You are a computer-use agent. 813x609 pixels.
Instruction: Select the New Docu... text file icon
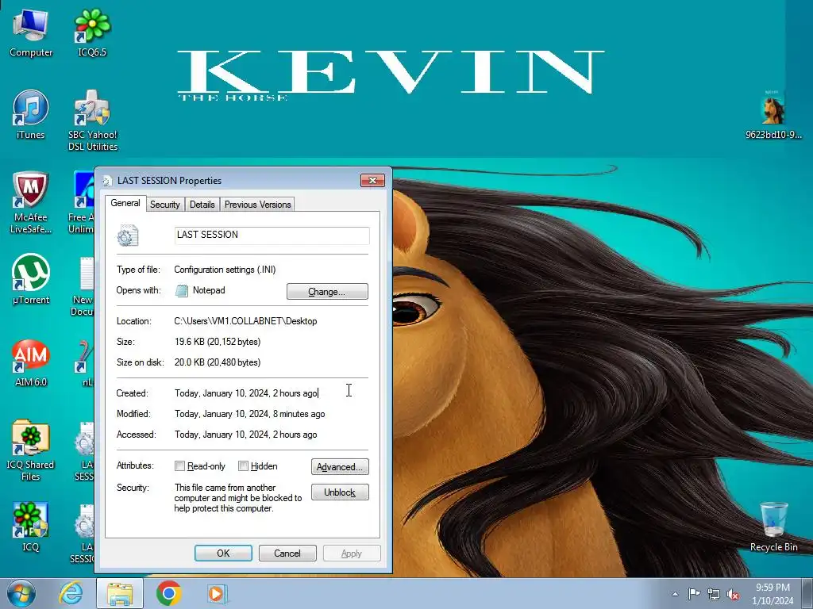[x=83, y=285]
